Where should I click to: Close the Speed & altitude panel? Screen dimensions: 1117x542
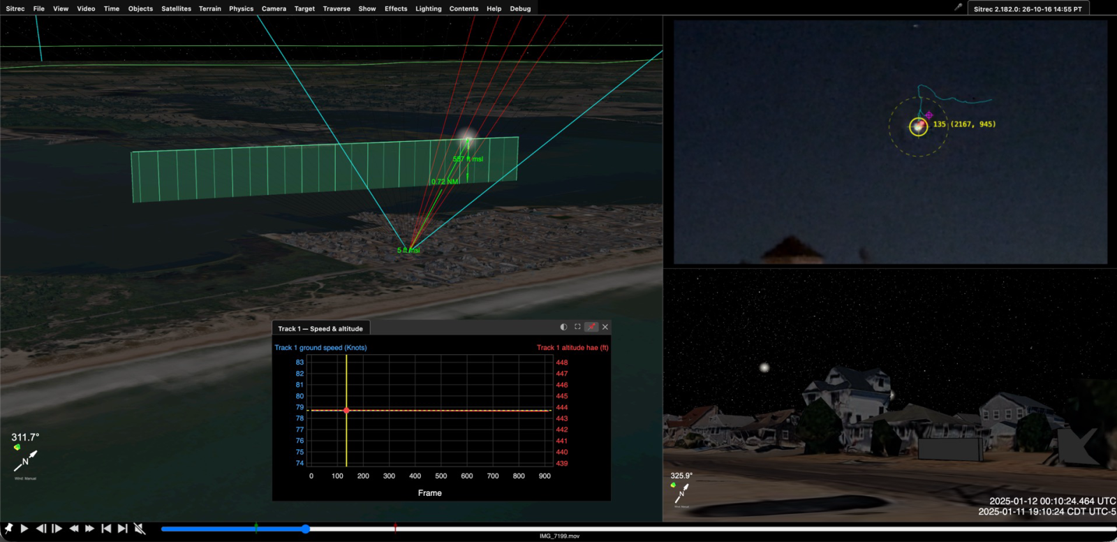tap(605, 327)
